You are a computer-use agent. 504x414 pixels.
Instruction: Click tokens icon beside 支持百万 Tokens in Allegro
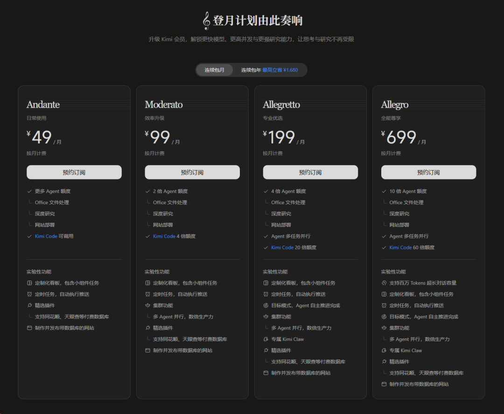(x=384, y=283)
